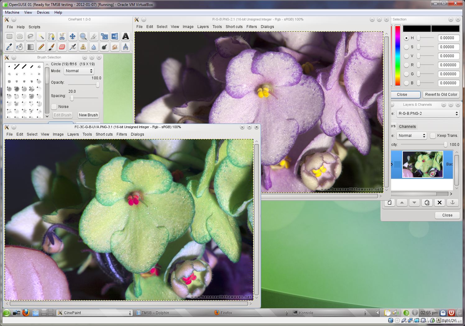Open the layer mode Normal dropdown
This screenshot has height=326, width=465.
coord(412,136)
